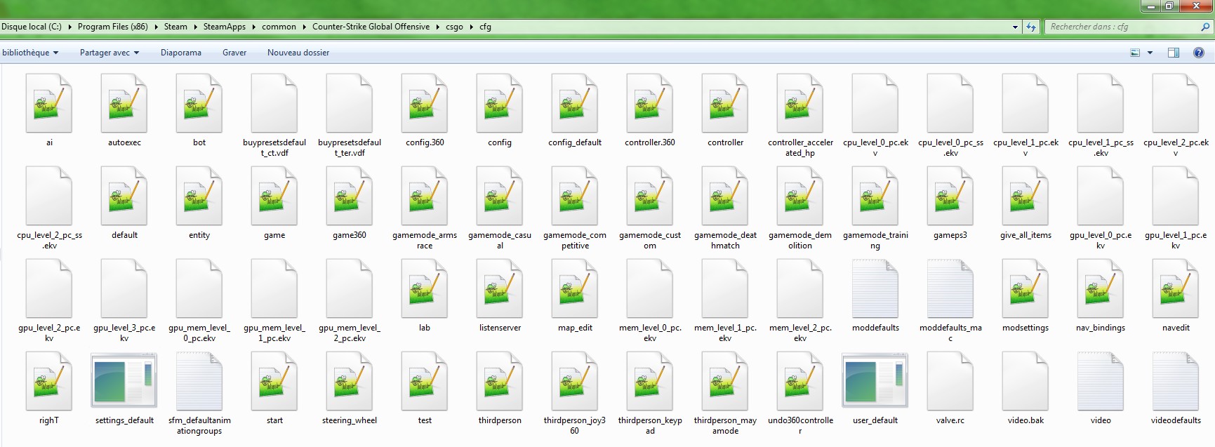Select the give_all_items file icon
Image resolution: width=1215 pixels, height=447 pixels.
coord(1025,196)
